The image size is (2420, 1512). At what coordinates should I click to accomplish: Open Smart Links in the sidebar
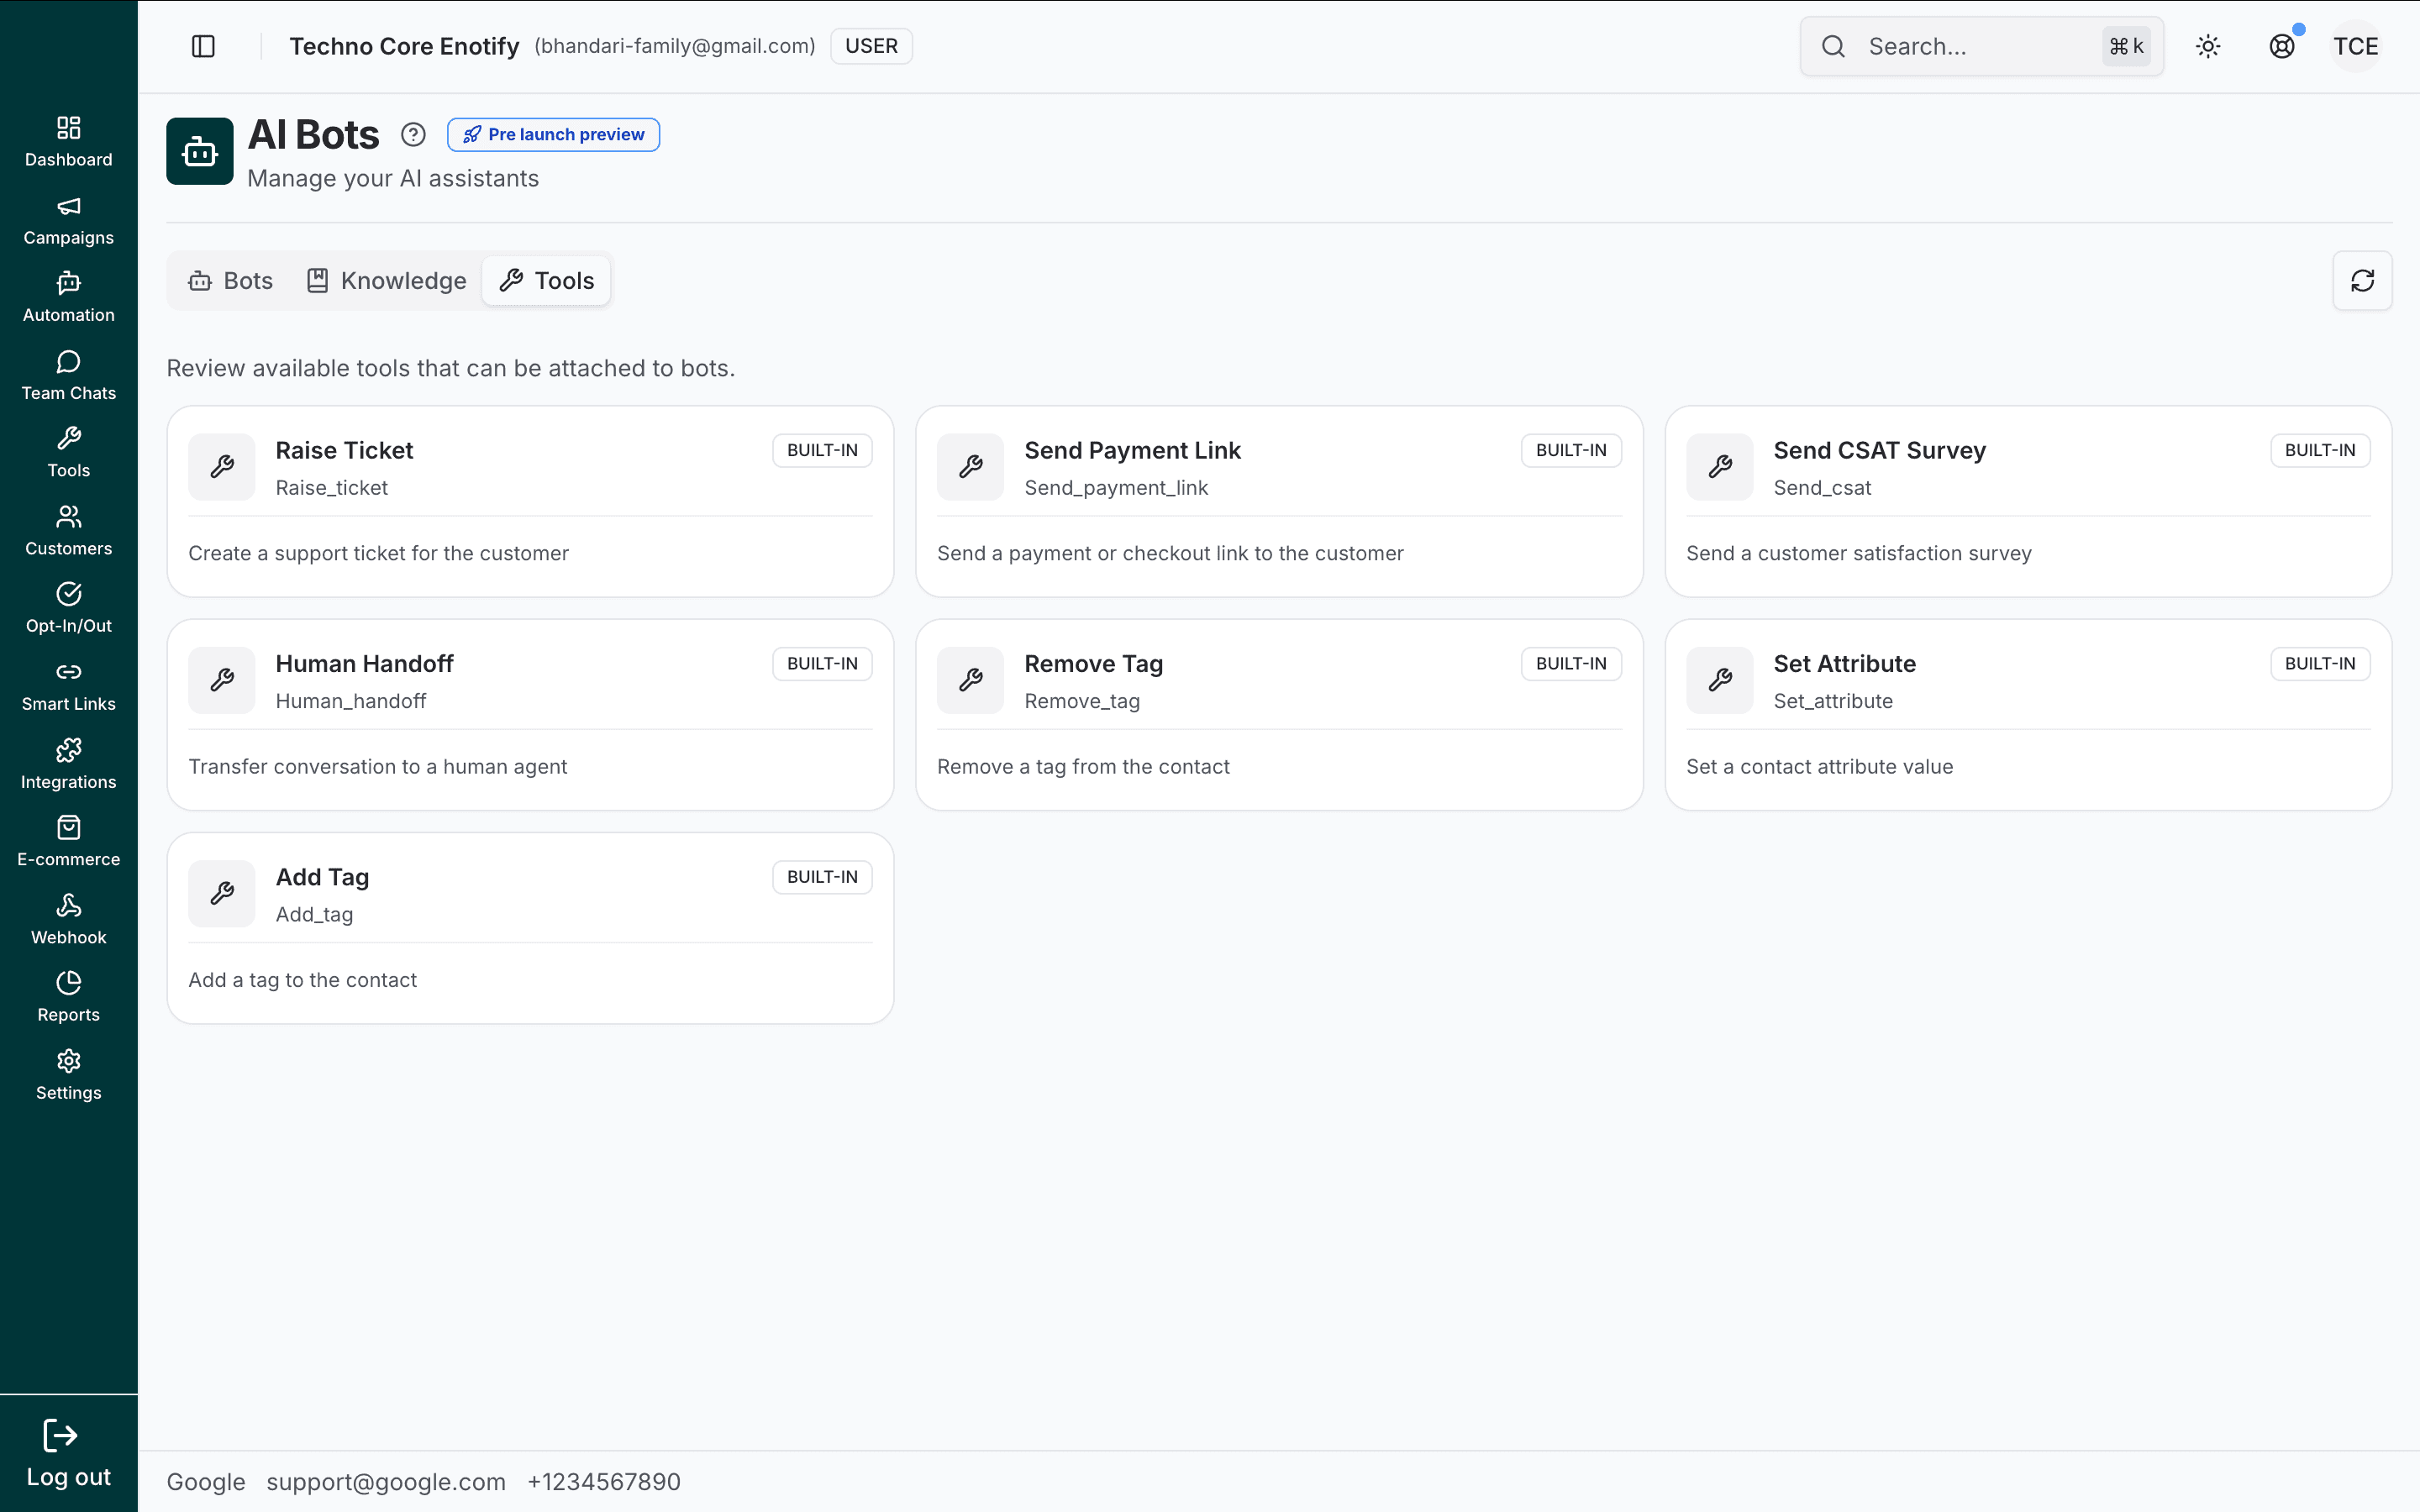68,686
